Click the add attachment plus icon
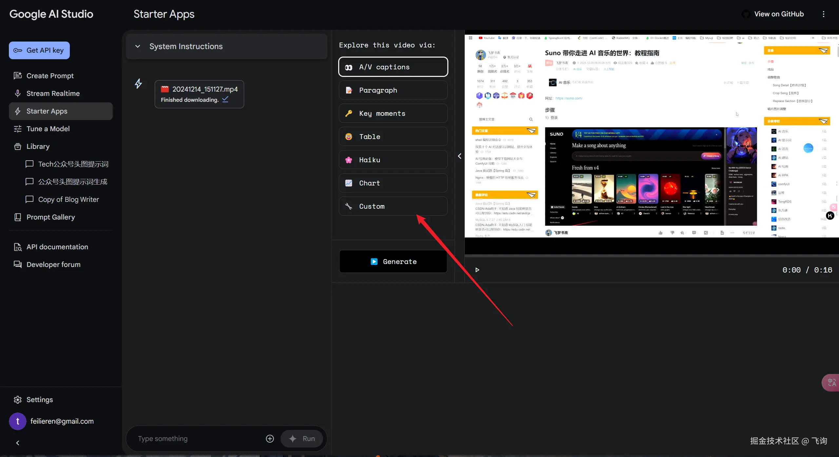The height and width of the screenshot is (457, 839). coord(270,439)
